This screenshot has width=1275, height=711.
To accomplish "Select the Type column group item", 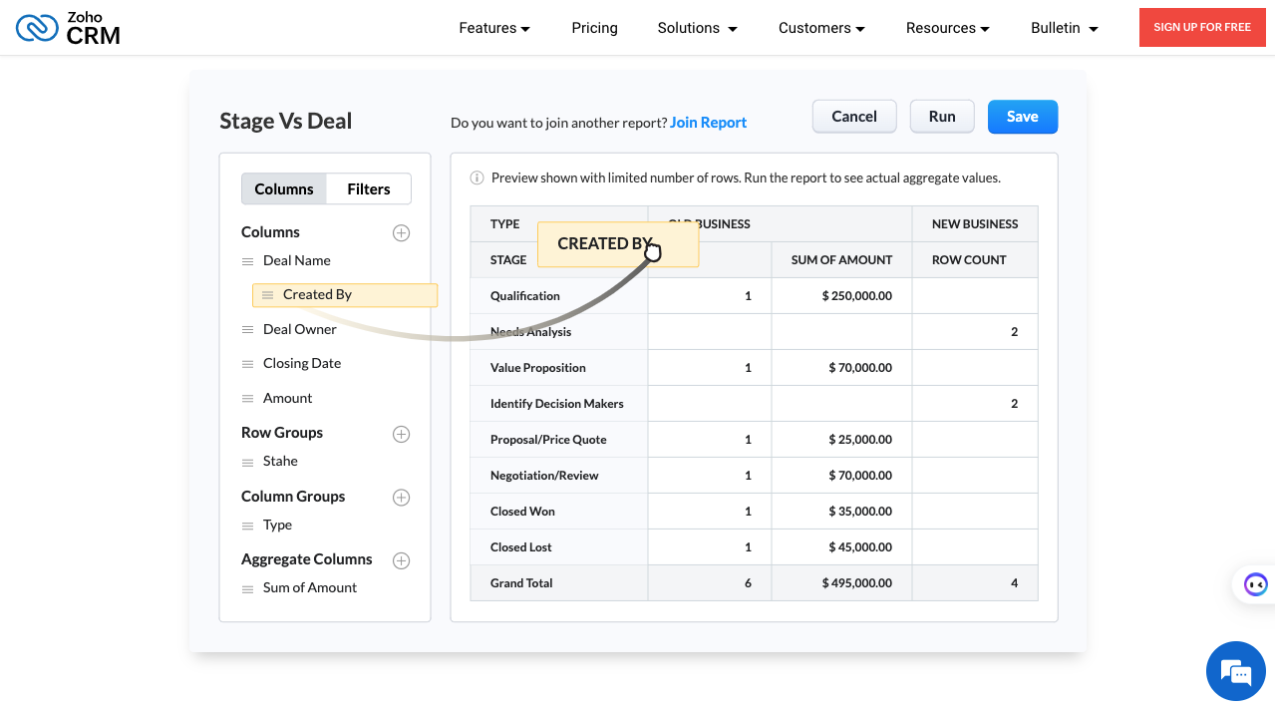I will [277, 526].
